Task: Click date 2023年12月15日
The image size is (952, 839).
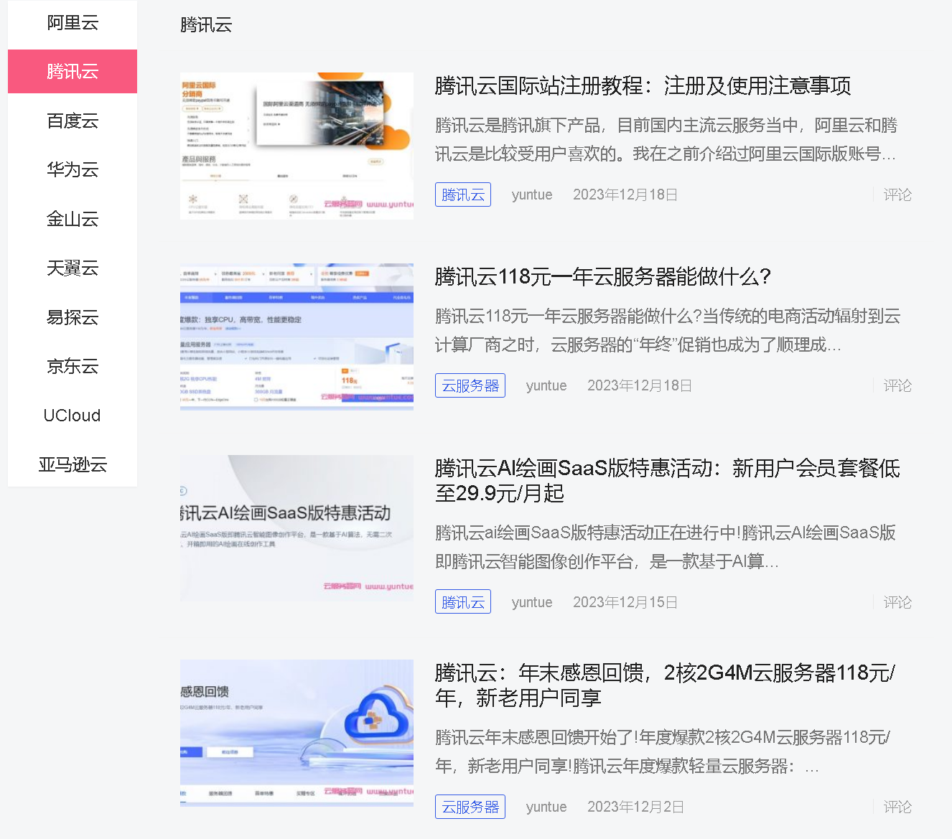Action: point(625,602)
